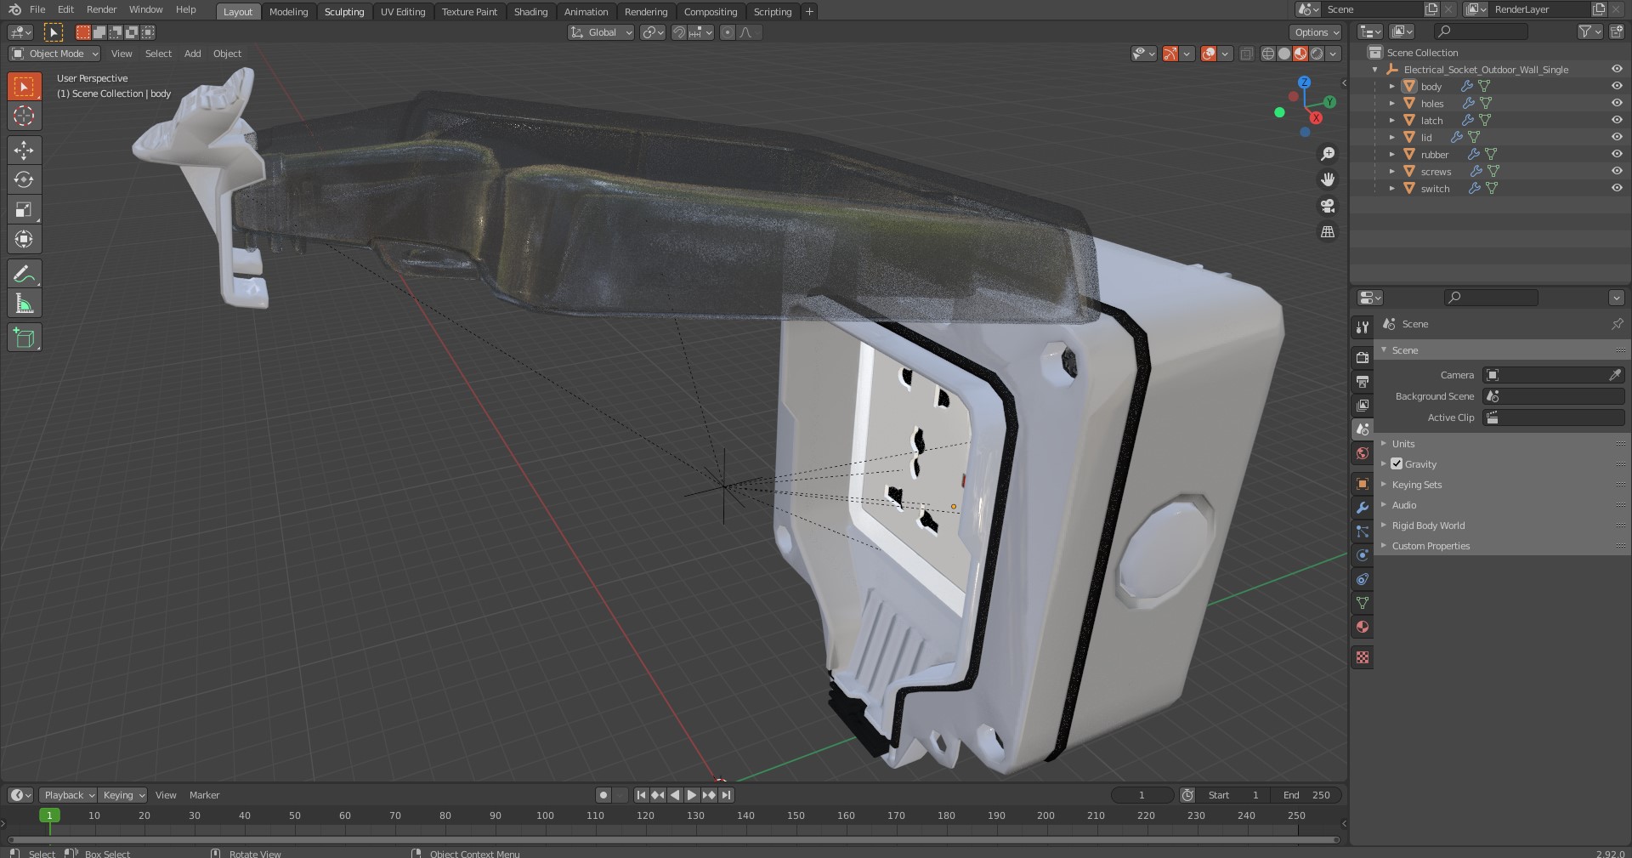Hide the screws object in outliner
1632x858 pixels.
coord(1617,171)
